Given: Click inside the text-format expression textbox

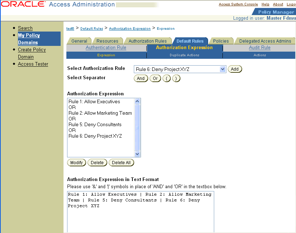Looking at the screenshot, I should click(x=141, y=212).
